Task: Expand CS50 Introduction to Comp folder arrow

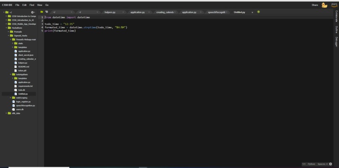Action: (6, 16)
